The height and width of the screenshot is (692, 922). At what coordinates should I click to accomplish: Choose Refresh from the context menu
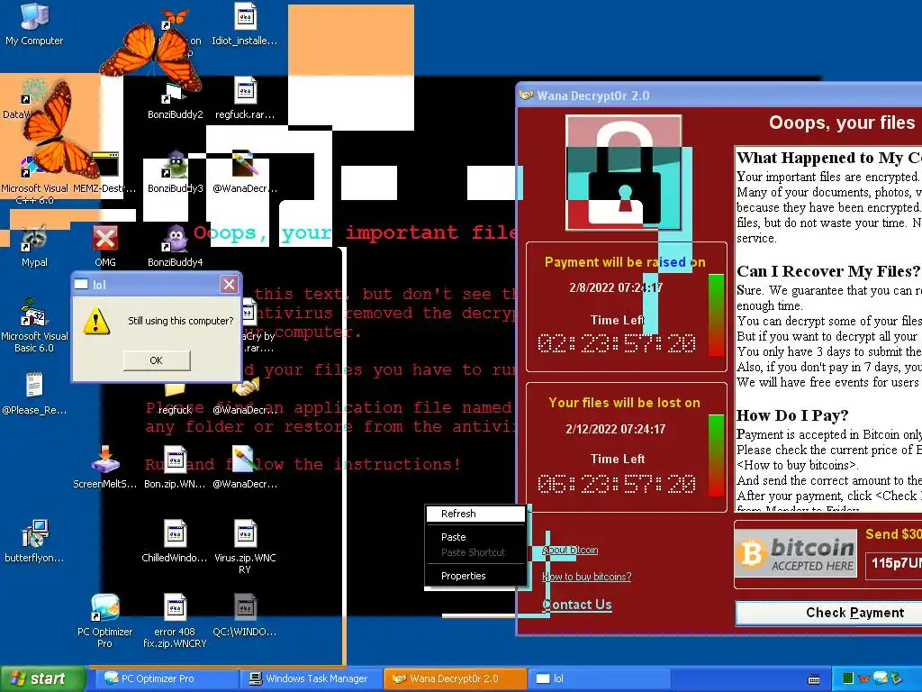475,514
